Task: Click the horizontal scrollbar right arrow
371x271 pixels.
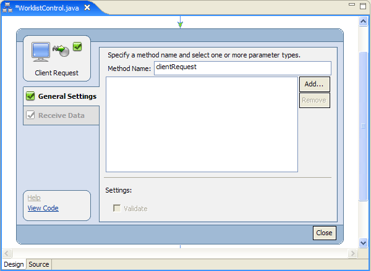Action: click(352, 254)
